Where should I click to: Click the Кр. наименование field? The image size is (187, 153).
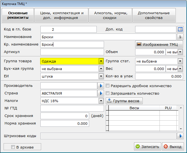72,44
